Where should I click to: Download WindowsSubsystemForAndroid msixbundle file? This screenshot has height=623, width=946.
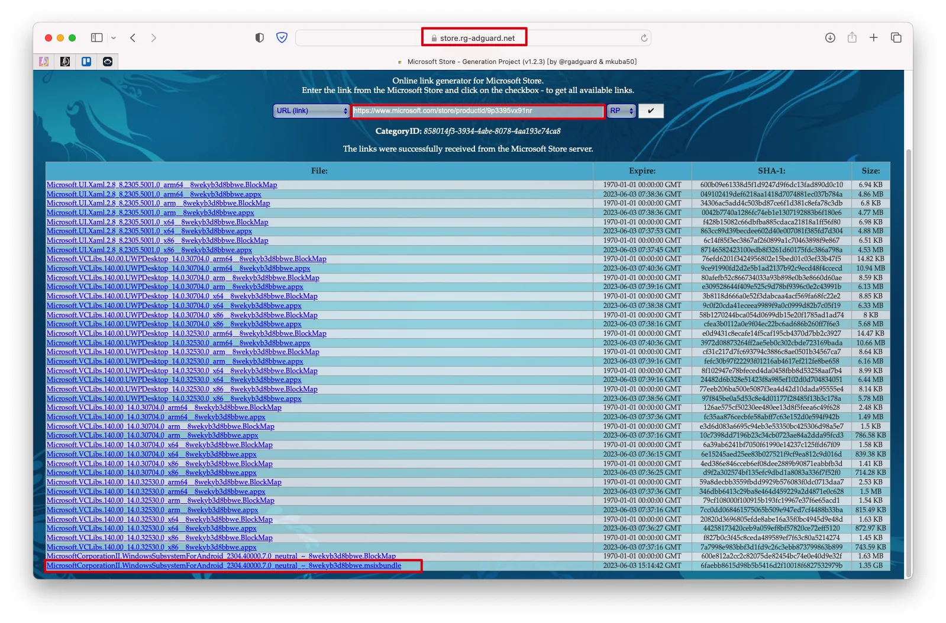point(224,566)
